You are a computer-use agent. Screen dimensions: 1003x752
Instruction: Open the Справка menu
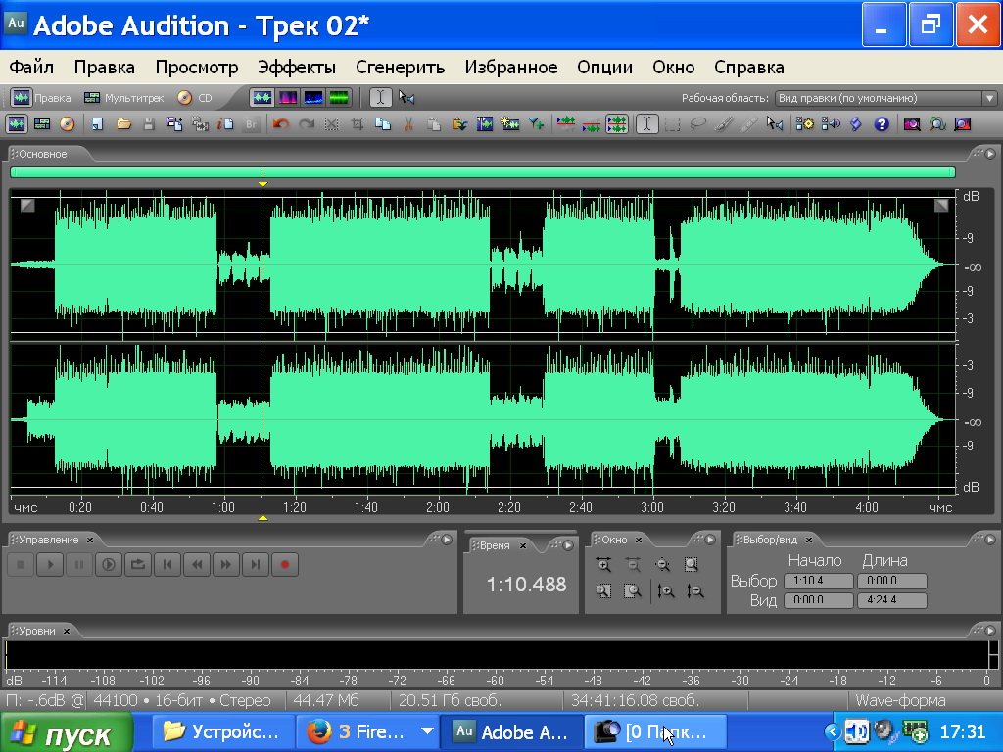(x=749, y=68)
